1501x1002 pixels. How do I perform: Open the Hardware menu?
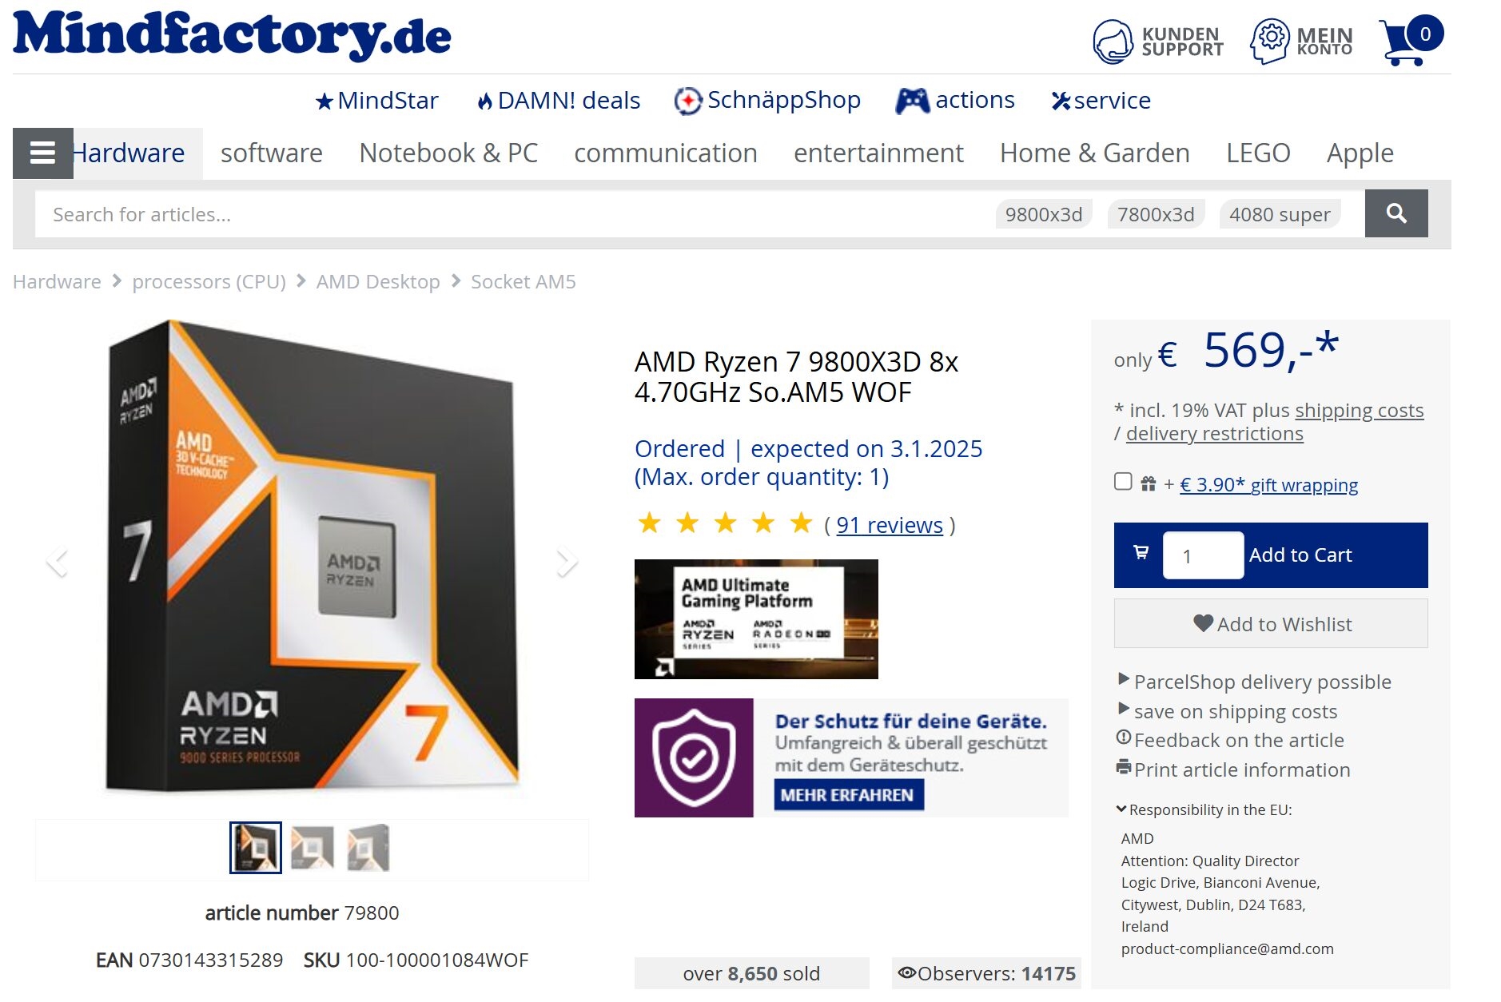coord(129,153)
